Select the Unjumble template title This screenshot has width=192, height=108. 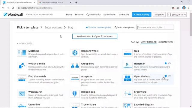pos(34,105)
